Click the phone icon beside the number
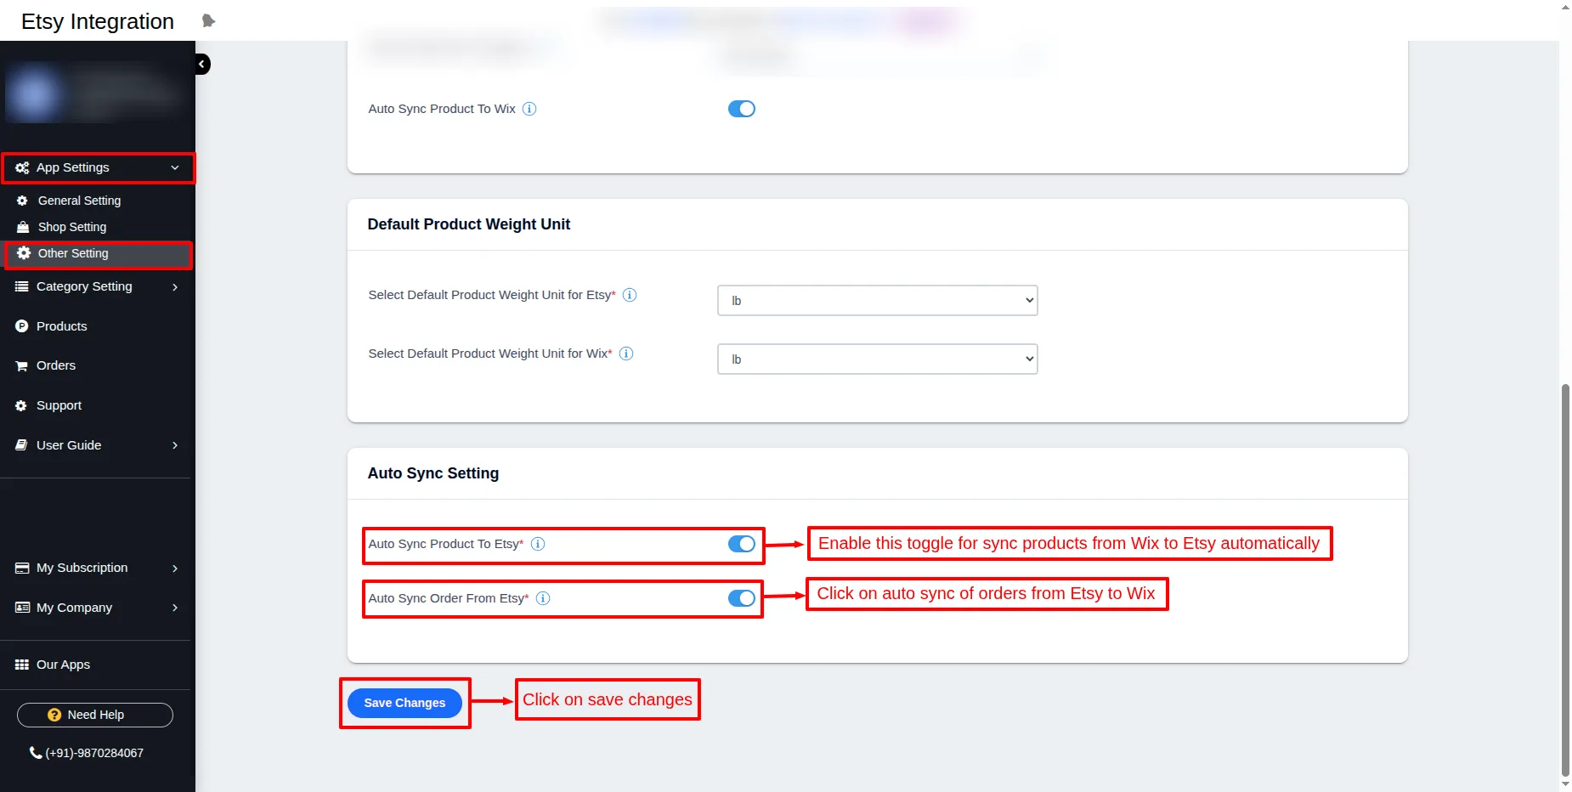1572x792 pixels. tap(36, 752)
